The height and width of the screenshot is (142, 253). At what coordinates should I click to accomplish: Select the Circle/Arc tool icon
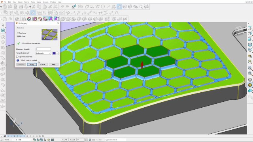click(x=103, y=7)
